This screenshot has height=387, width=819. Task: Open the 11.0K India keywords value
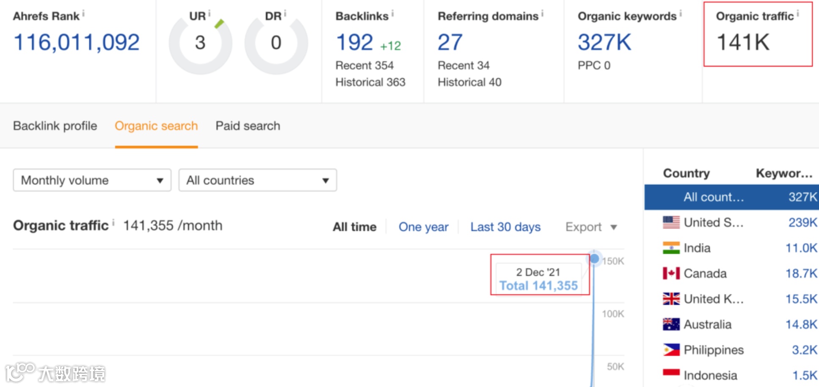(x=801, y=248)
